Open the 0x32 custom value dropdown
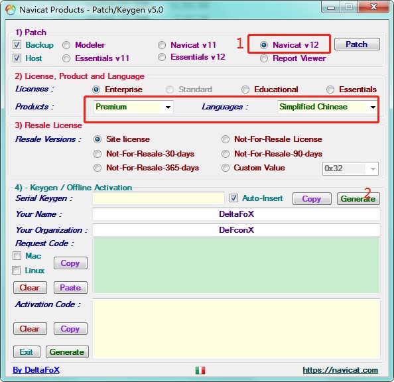Image resolution: width=394 pixels, height=382 pixels. 350,168
